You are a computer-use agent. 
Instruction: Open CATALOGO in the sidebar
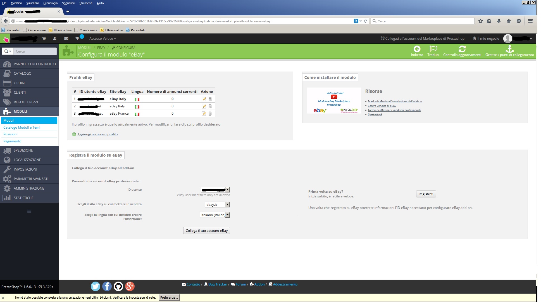click(22, 73)
